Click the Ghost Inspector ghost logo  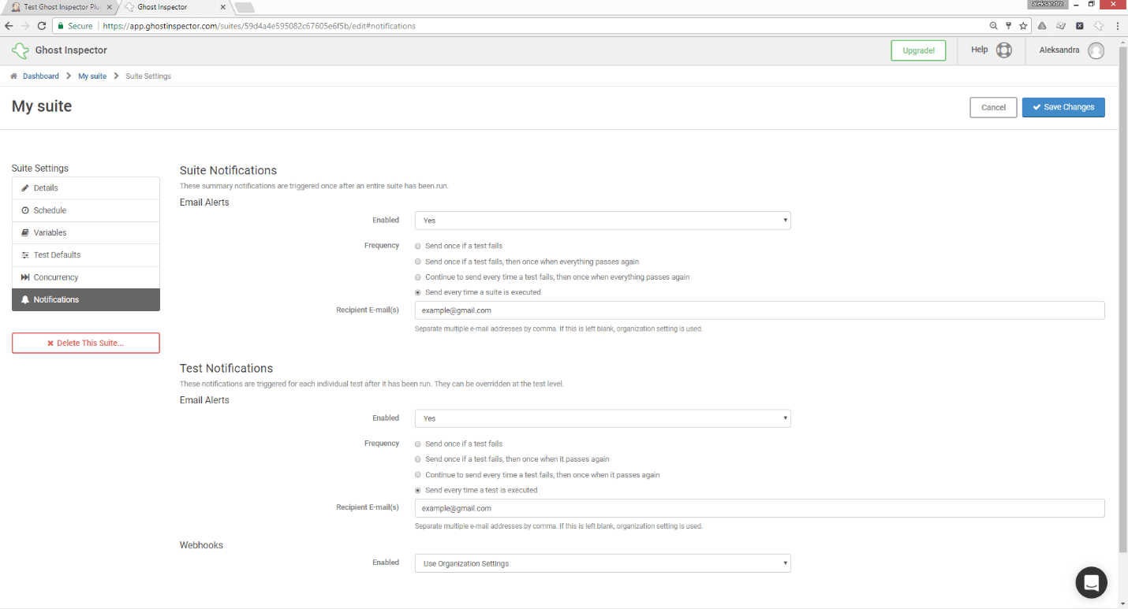click(21, 50)
